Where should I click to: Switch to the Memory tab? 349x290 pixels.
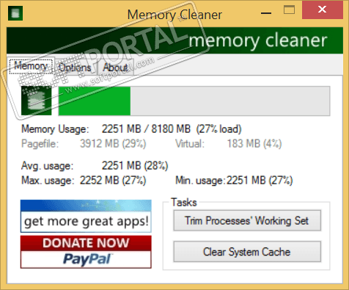31,66
